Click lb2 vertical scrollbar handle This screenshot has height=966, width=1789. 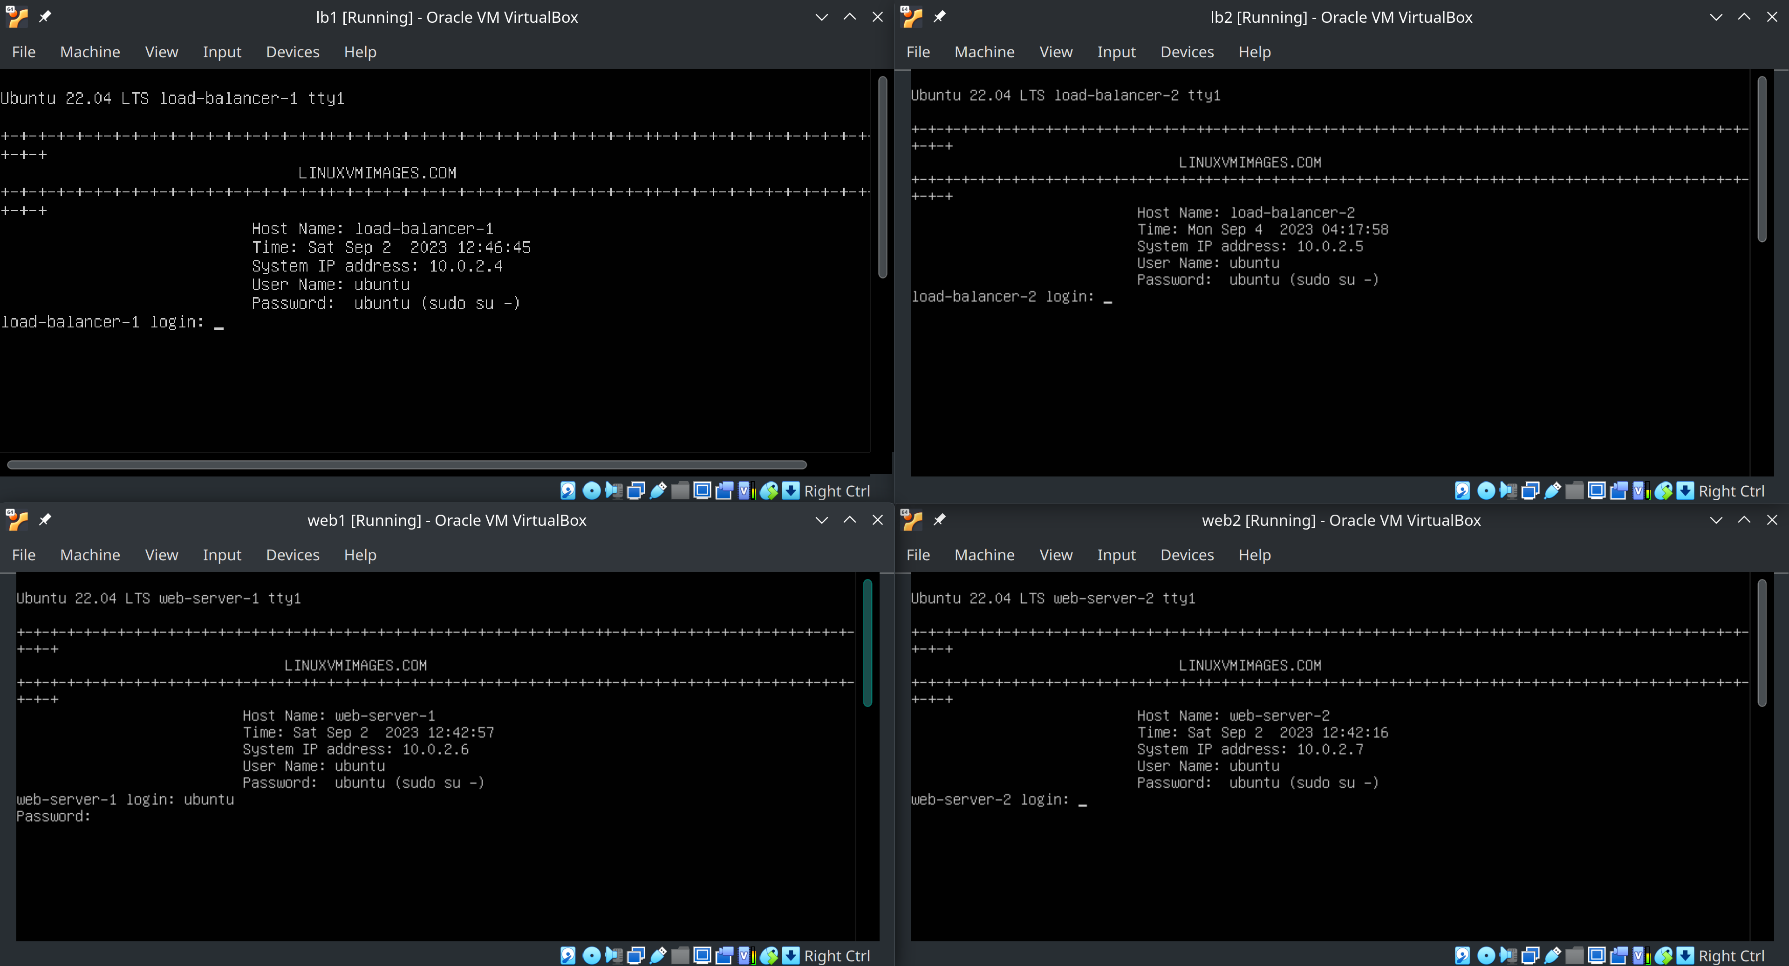pyautogui.click(x=1762, y=159)
